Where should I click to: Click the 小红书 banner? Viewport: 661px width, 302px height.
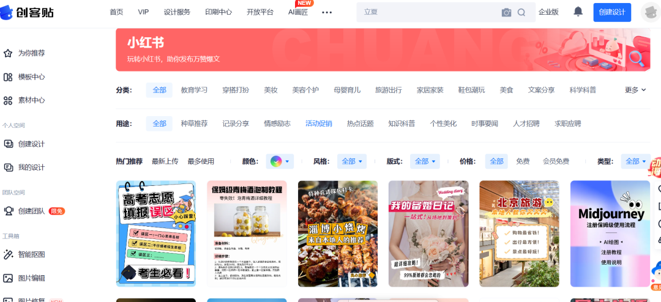click(383, 50)
